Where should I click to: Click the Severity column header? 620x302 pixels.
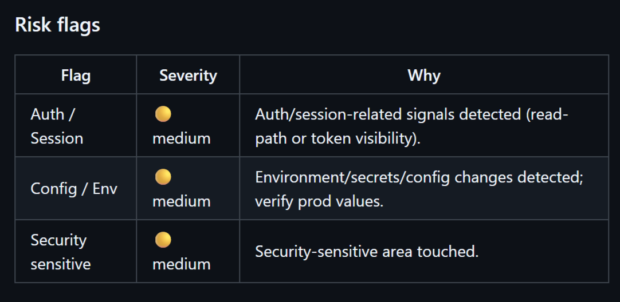[188, 75]
